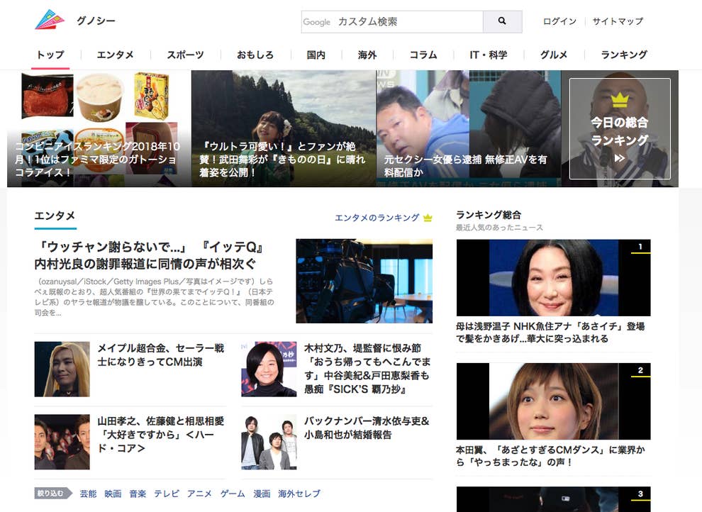Click the number 2 ranking badge
The image size is (702, 512).
640,370
